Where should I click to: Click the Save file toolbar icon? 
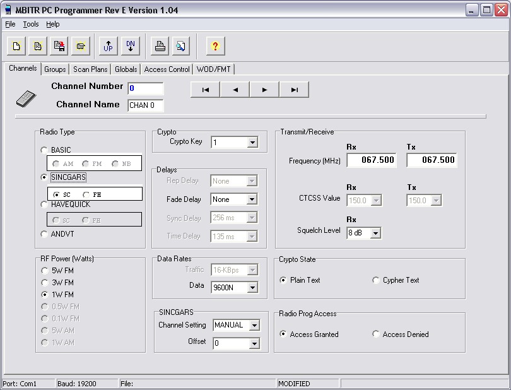pos(59,46)
